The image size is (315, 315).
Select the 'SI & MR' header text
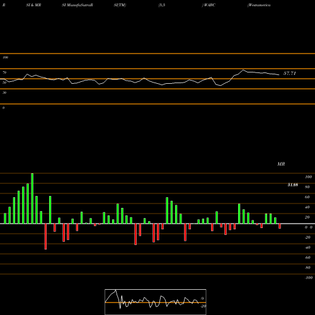[33, 5]
